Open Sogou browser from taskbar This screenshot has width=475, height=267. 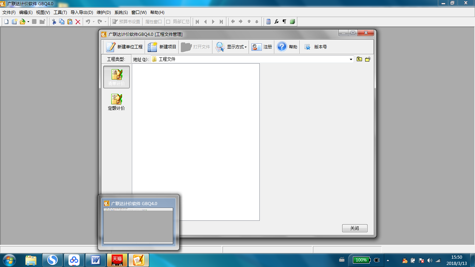point(53,260)
